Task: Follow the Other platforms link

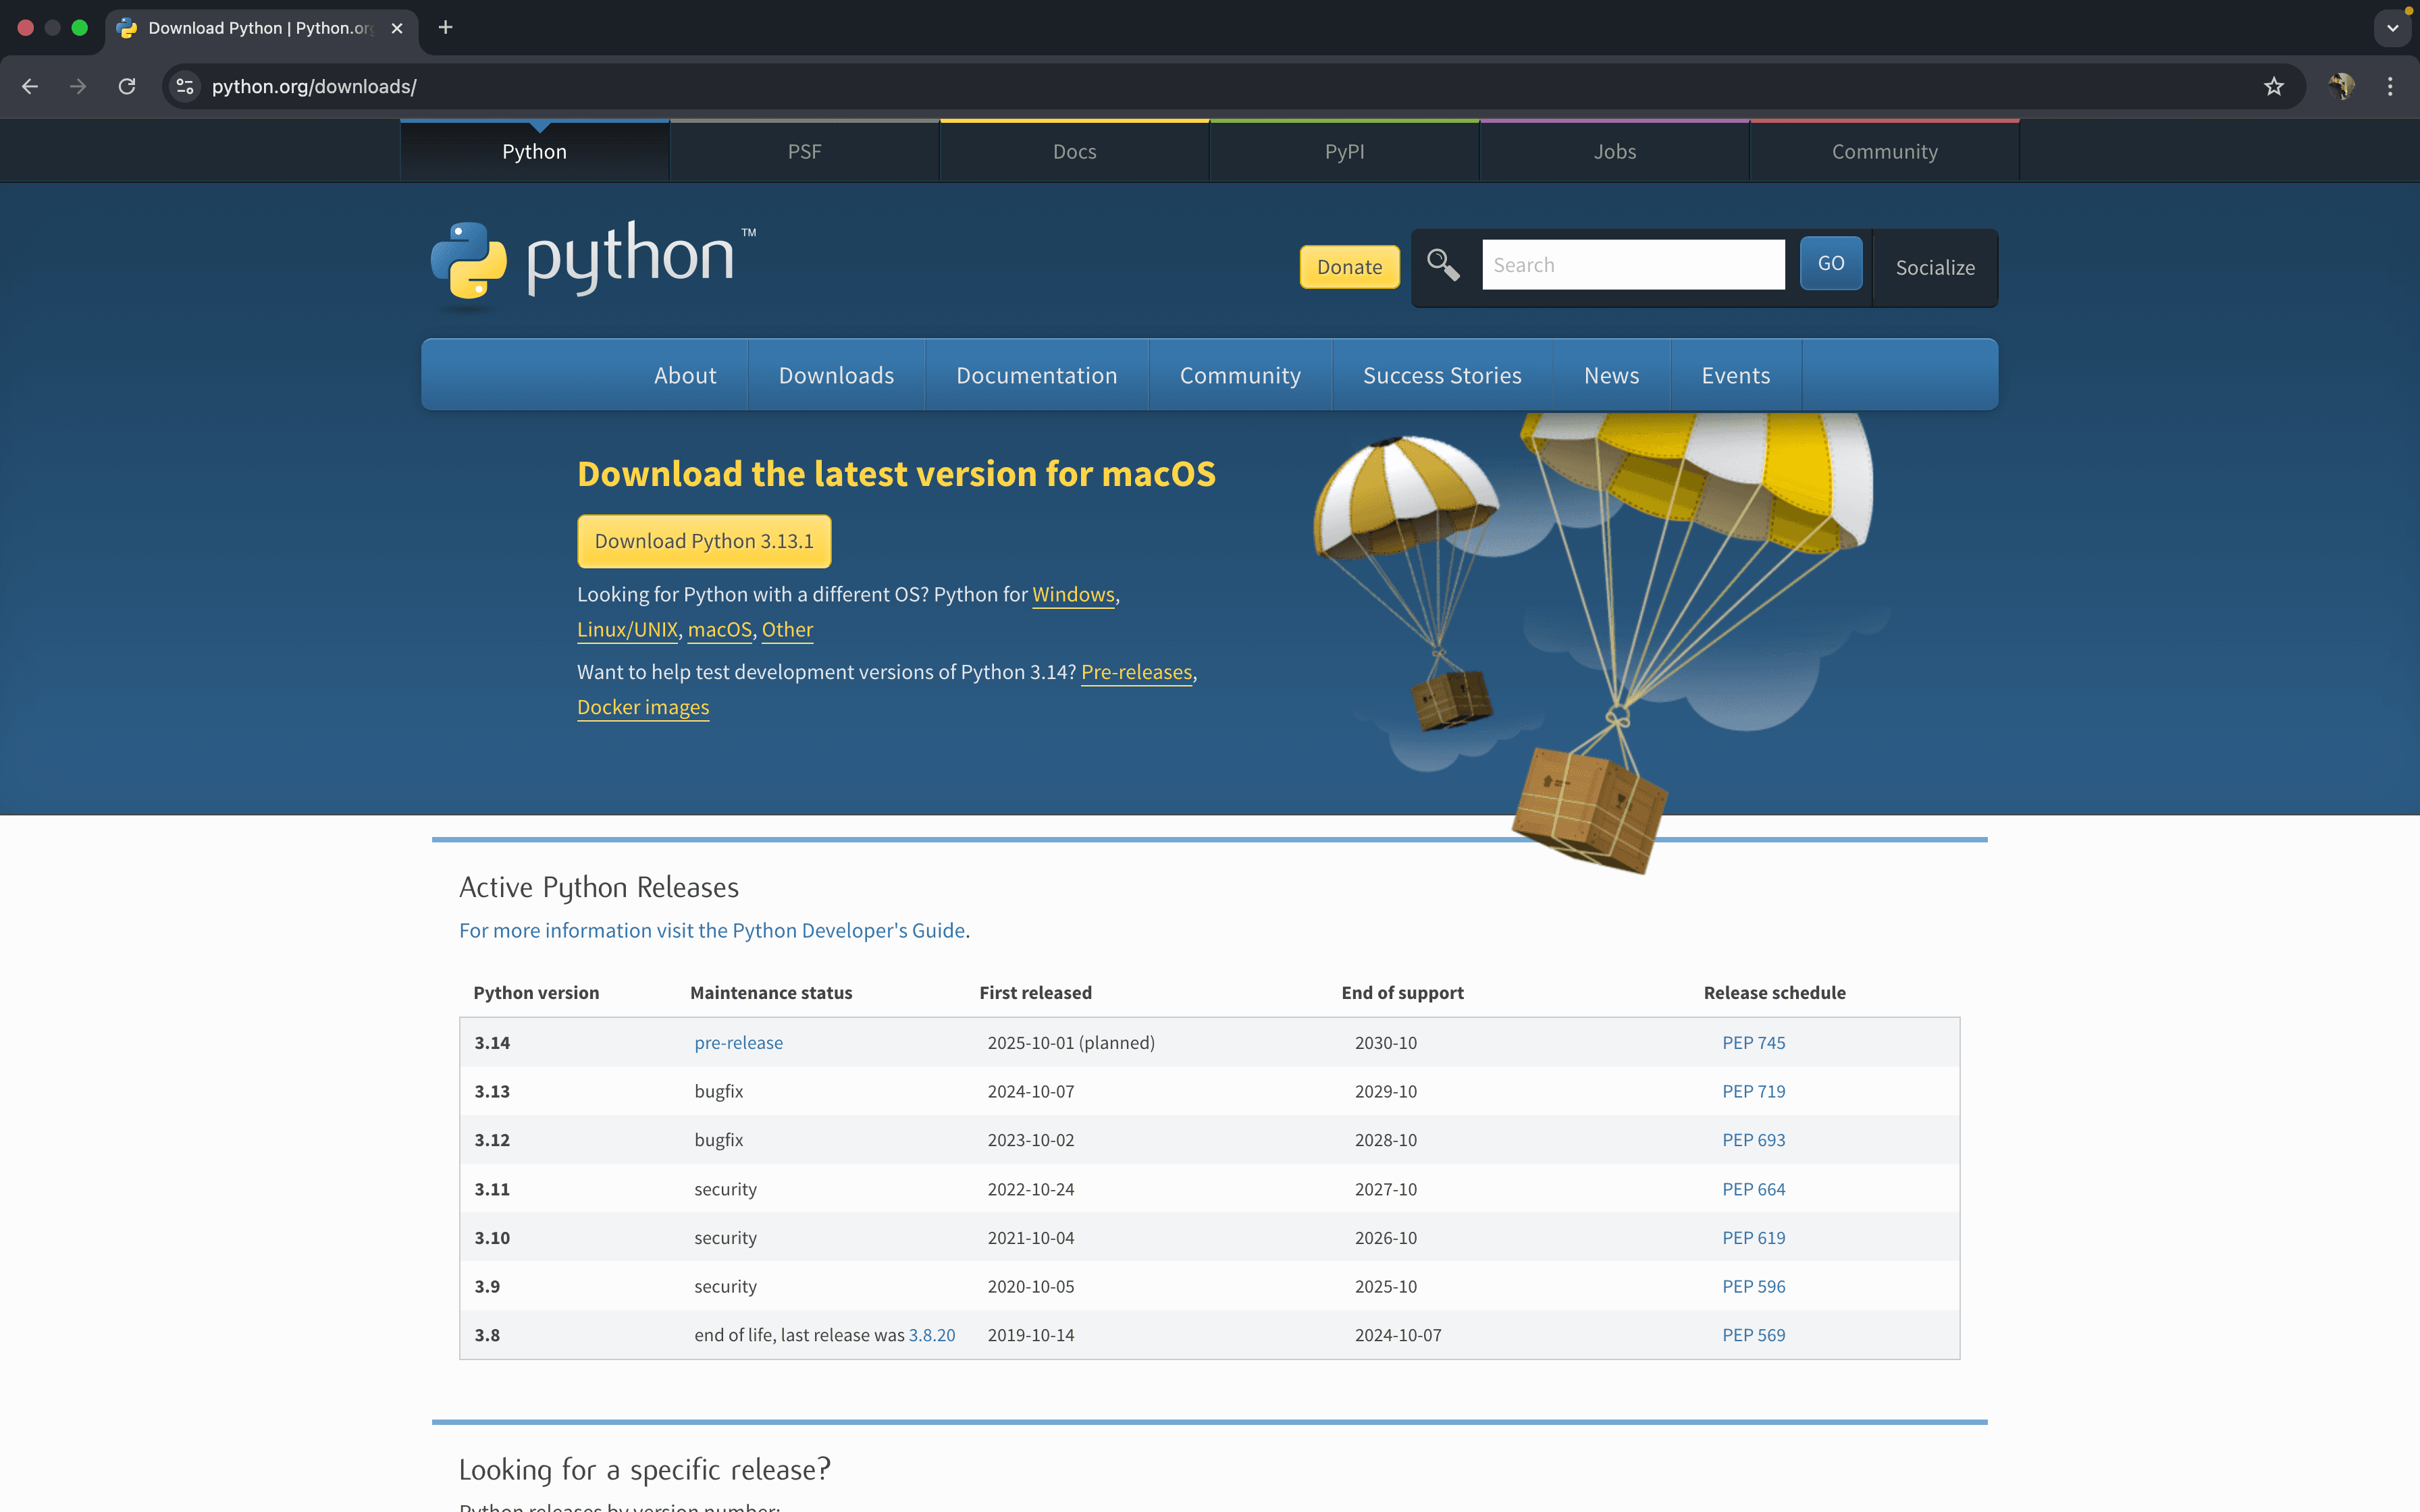Action: pyautogui.click(x=787, y=629)
